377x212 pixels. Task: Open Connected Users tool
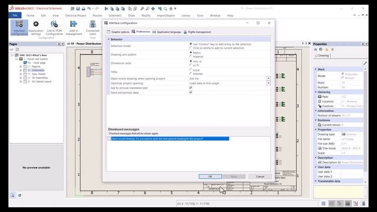point(92,28)
